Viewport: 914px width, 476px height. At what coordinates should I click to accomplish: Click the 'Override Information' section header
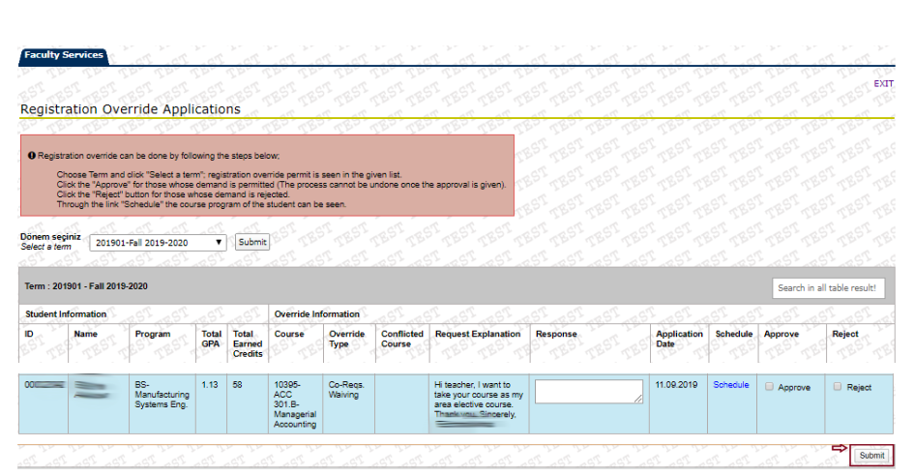click(x=317, y=314)
